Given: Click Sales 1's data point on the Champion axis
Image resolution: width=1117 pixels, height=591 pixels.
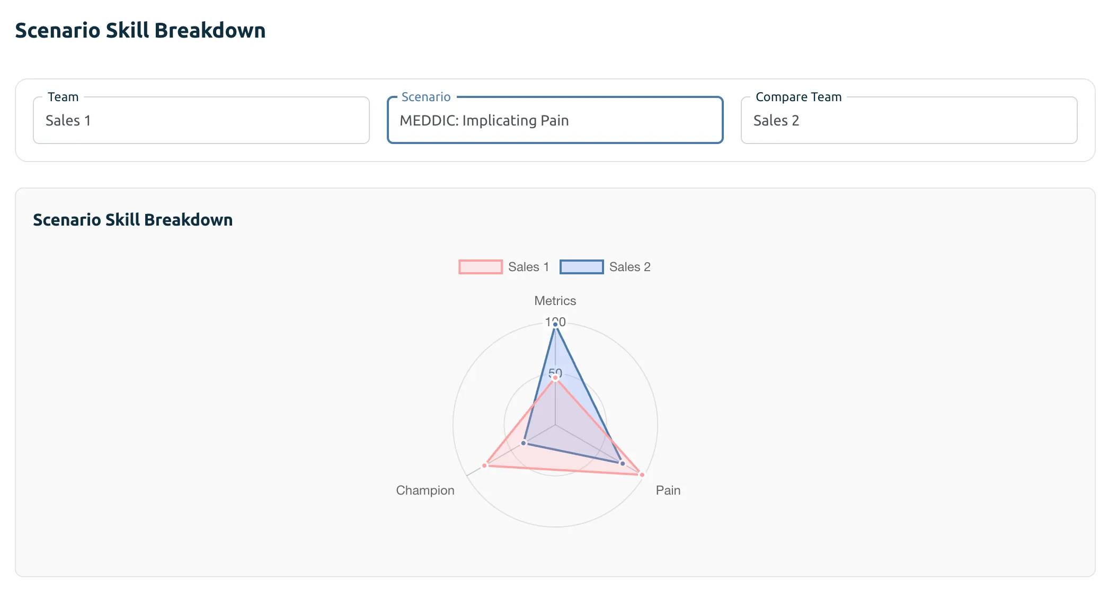Looking at the screenshot, I should pos(484,465).
